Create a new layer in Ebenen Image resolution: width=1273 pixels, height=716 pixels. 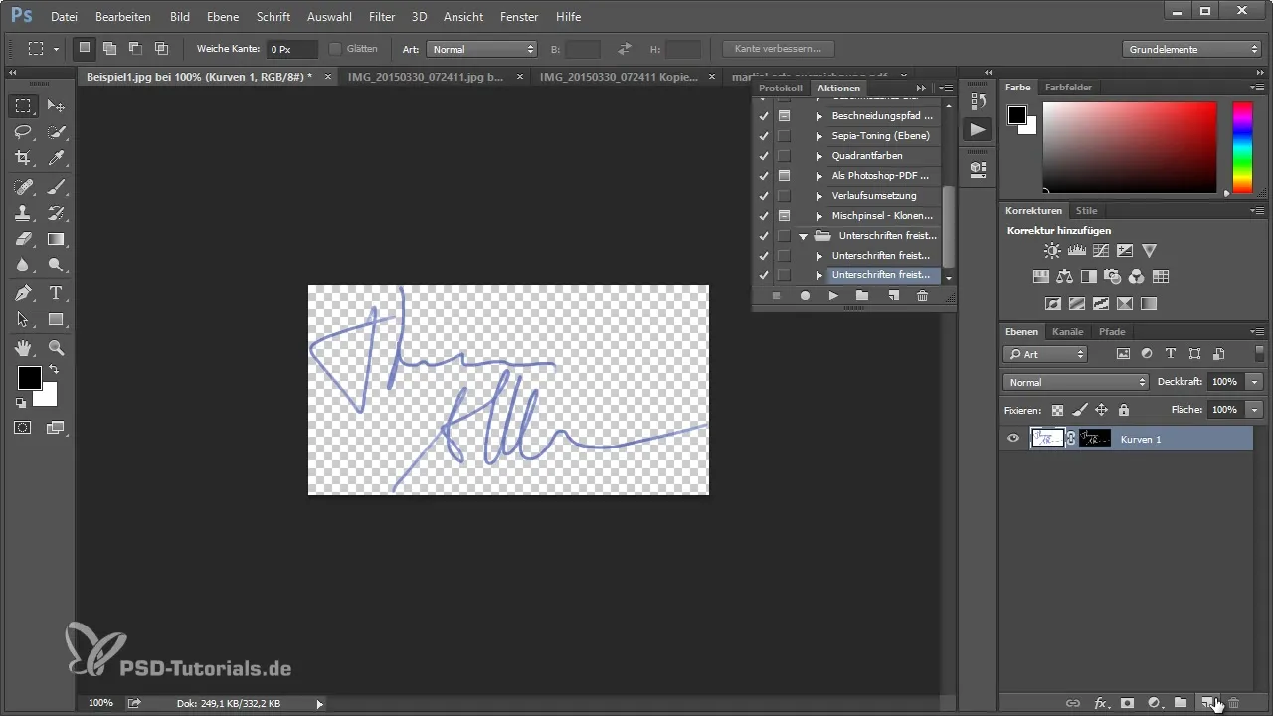(x=1207, y=703)
